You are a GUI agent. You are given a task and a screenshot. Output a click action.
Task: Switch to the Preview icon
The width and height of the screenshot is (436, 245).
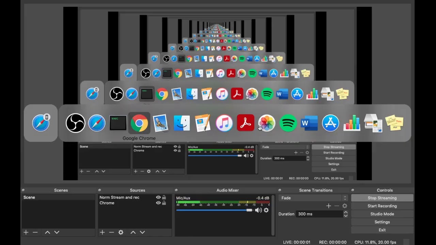(373, 123)
